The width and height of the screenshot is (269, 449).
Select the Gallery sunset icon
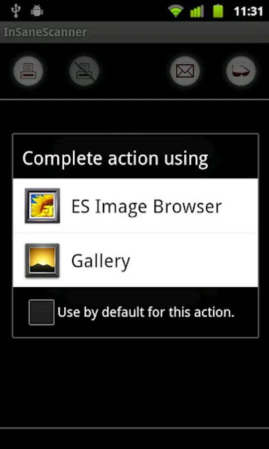click(42, 260)
